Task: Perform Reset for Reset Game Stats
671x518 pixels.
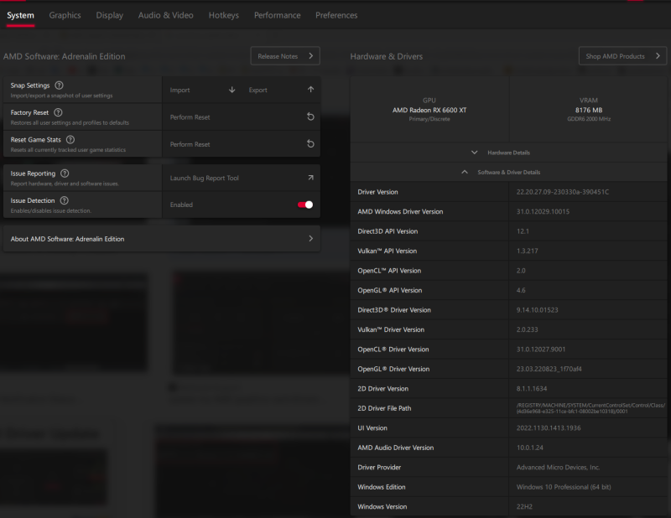Action: (242, 144)
